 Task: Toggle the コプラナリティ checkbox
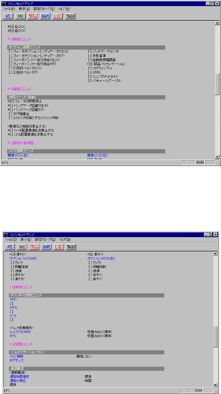pos(90,68)
